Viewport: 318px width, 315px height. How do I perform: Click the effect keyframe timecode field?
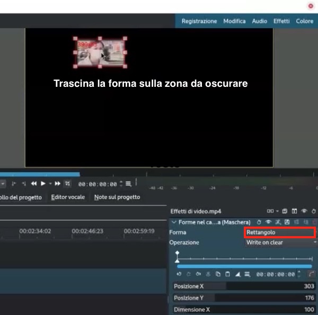276,274
